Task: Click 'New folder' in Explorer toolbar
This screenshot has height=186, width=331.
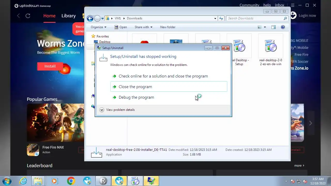Action: point(168,27)
